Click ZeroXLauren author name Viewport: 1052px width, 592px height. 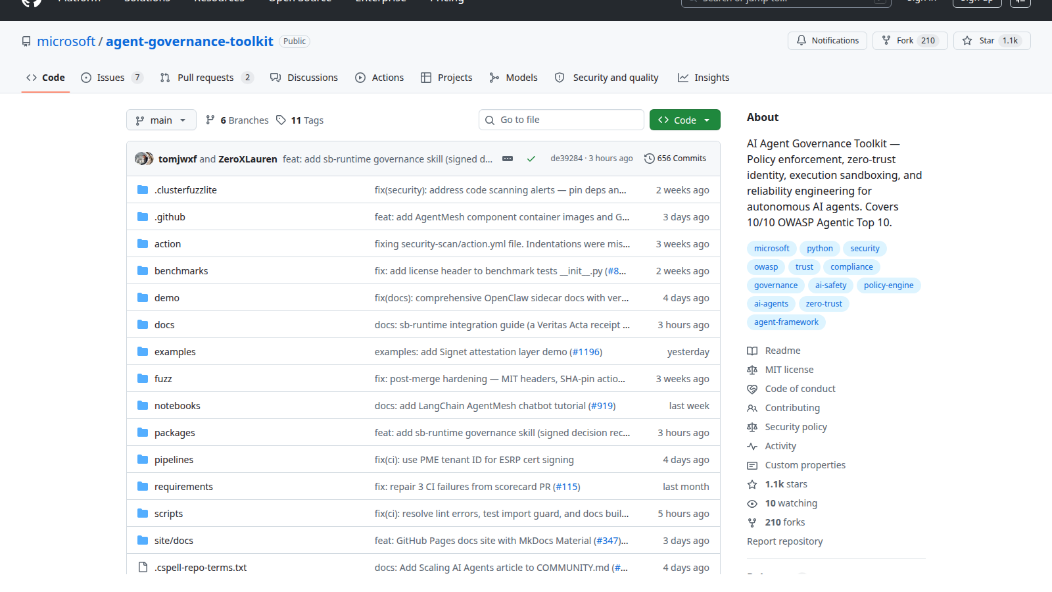(x=248, y=159)
